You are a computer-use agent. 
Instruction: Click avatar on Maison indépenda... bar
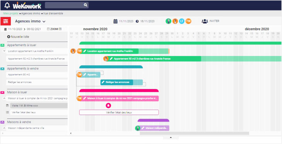(x=138, y=128)
